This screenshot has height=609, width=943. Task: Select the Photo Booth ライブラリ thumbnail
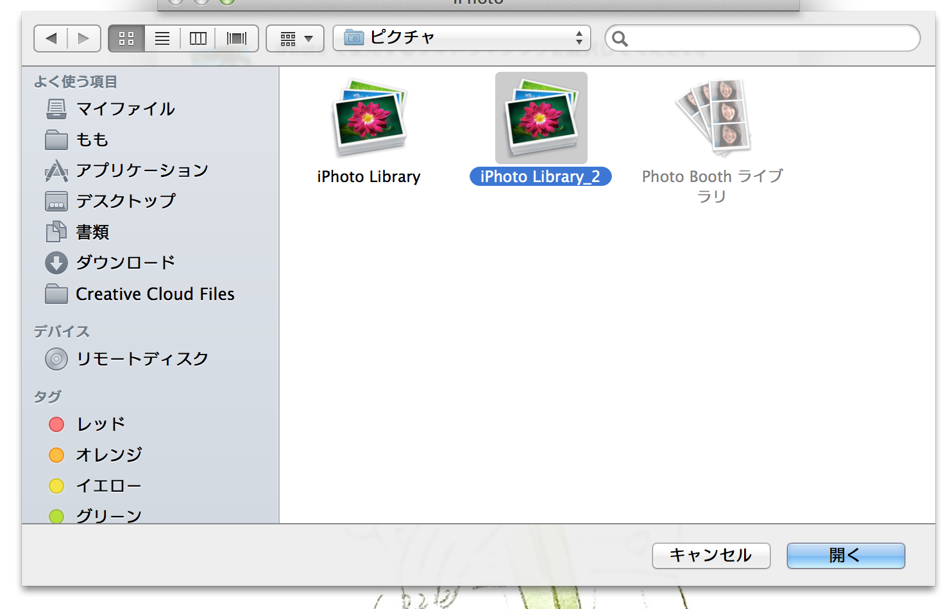click(x=713, y=117)
